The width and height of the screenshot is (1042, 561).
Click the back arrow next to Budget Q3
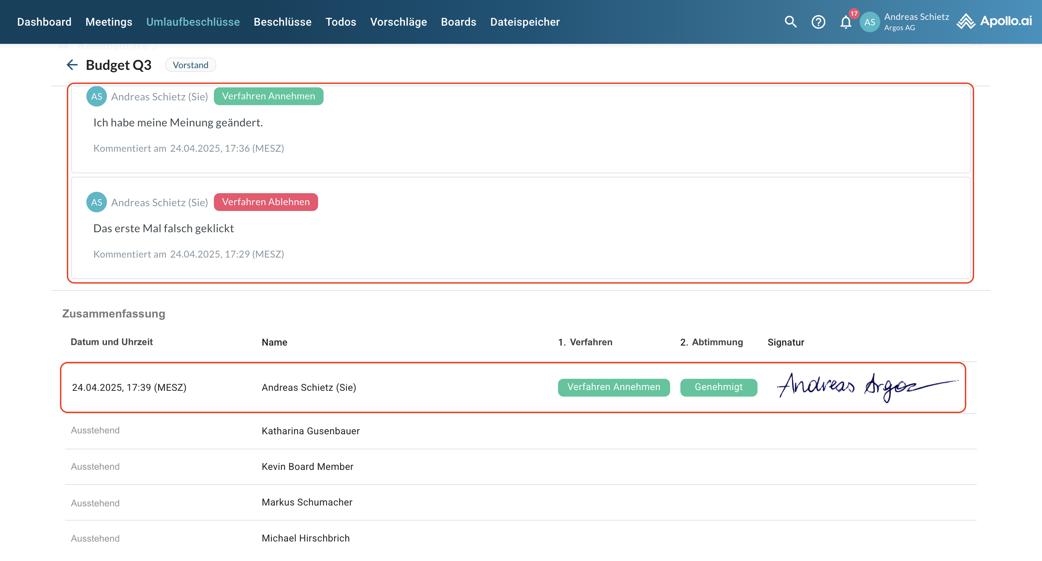point(72,65)
